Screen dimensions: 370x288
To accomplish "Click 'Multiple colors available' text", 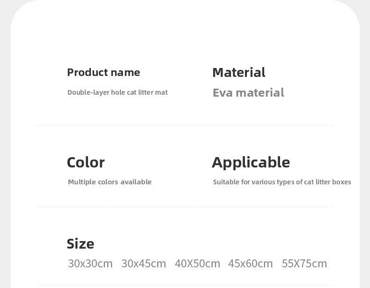I will point(110,182).
